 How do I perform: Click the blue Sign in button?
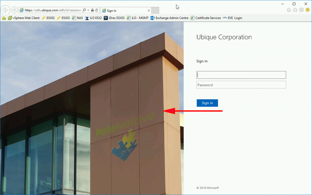(x=207, y=103)
